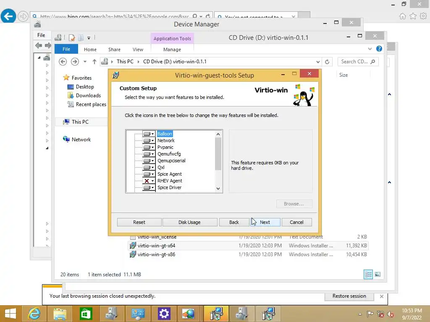Open the settings gear taskbar app

coord(164,314)
